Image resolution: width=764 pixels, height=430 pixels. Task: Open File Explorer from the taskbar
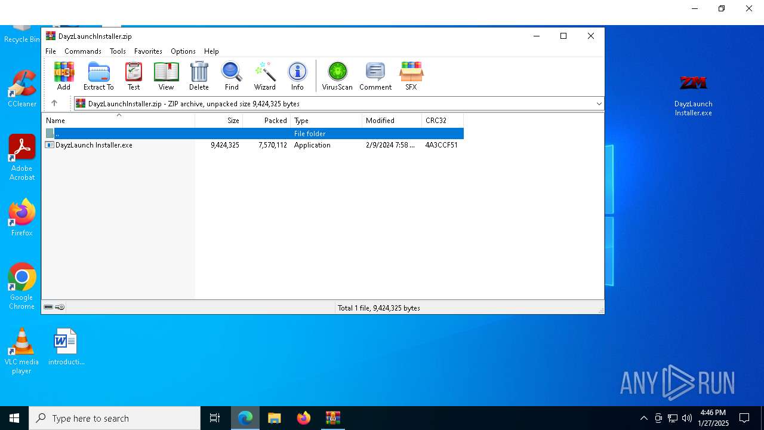(275, 418)
